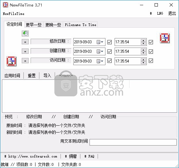Image resolution: width=179 pixels, height=168 pixels.
Task: Open the NewFileTime menu
Action: [x=13, y=14]
